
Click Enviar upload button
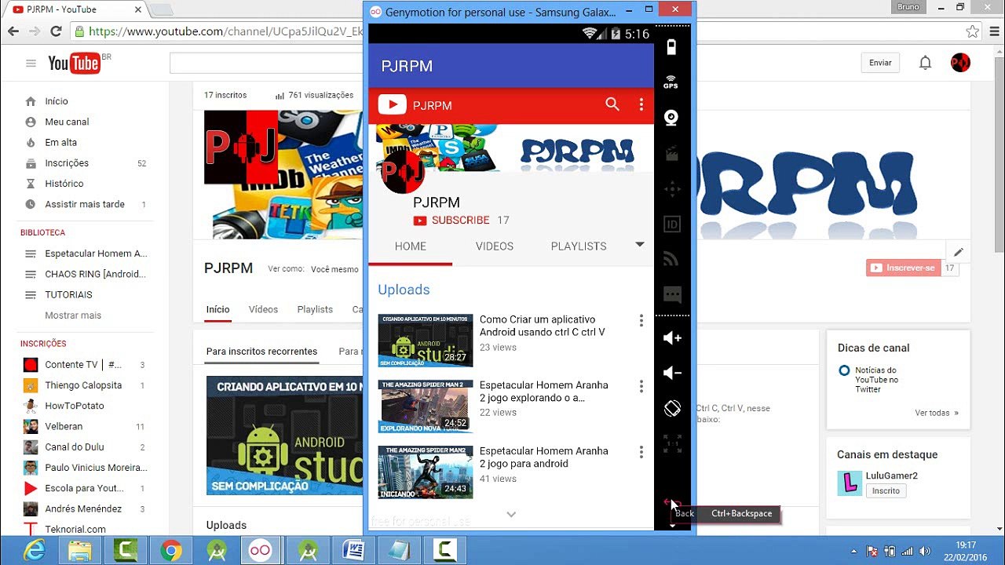[x=880, y=63]
